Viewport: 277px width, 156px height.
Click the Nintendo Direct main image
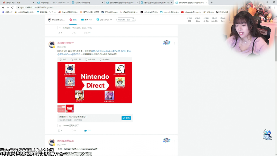pos(95,83)
